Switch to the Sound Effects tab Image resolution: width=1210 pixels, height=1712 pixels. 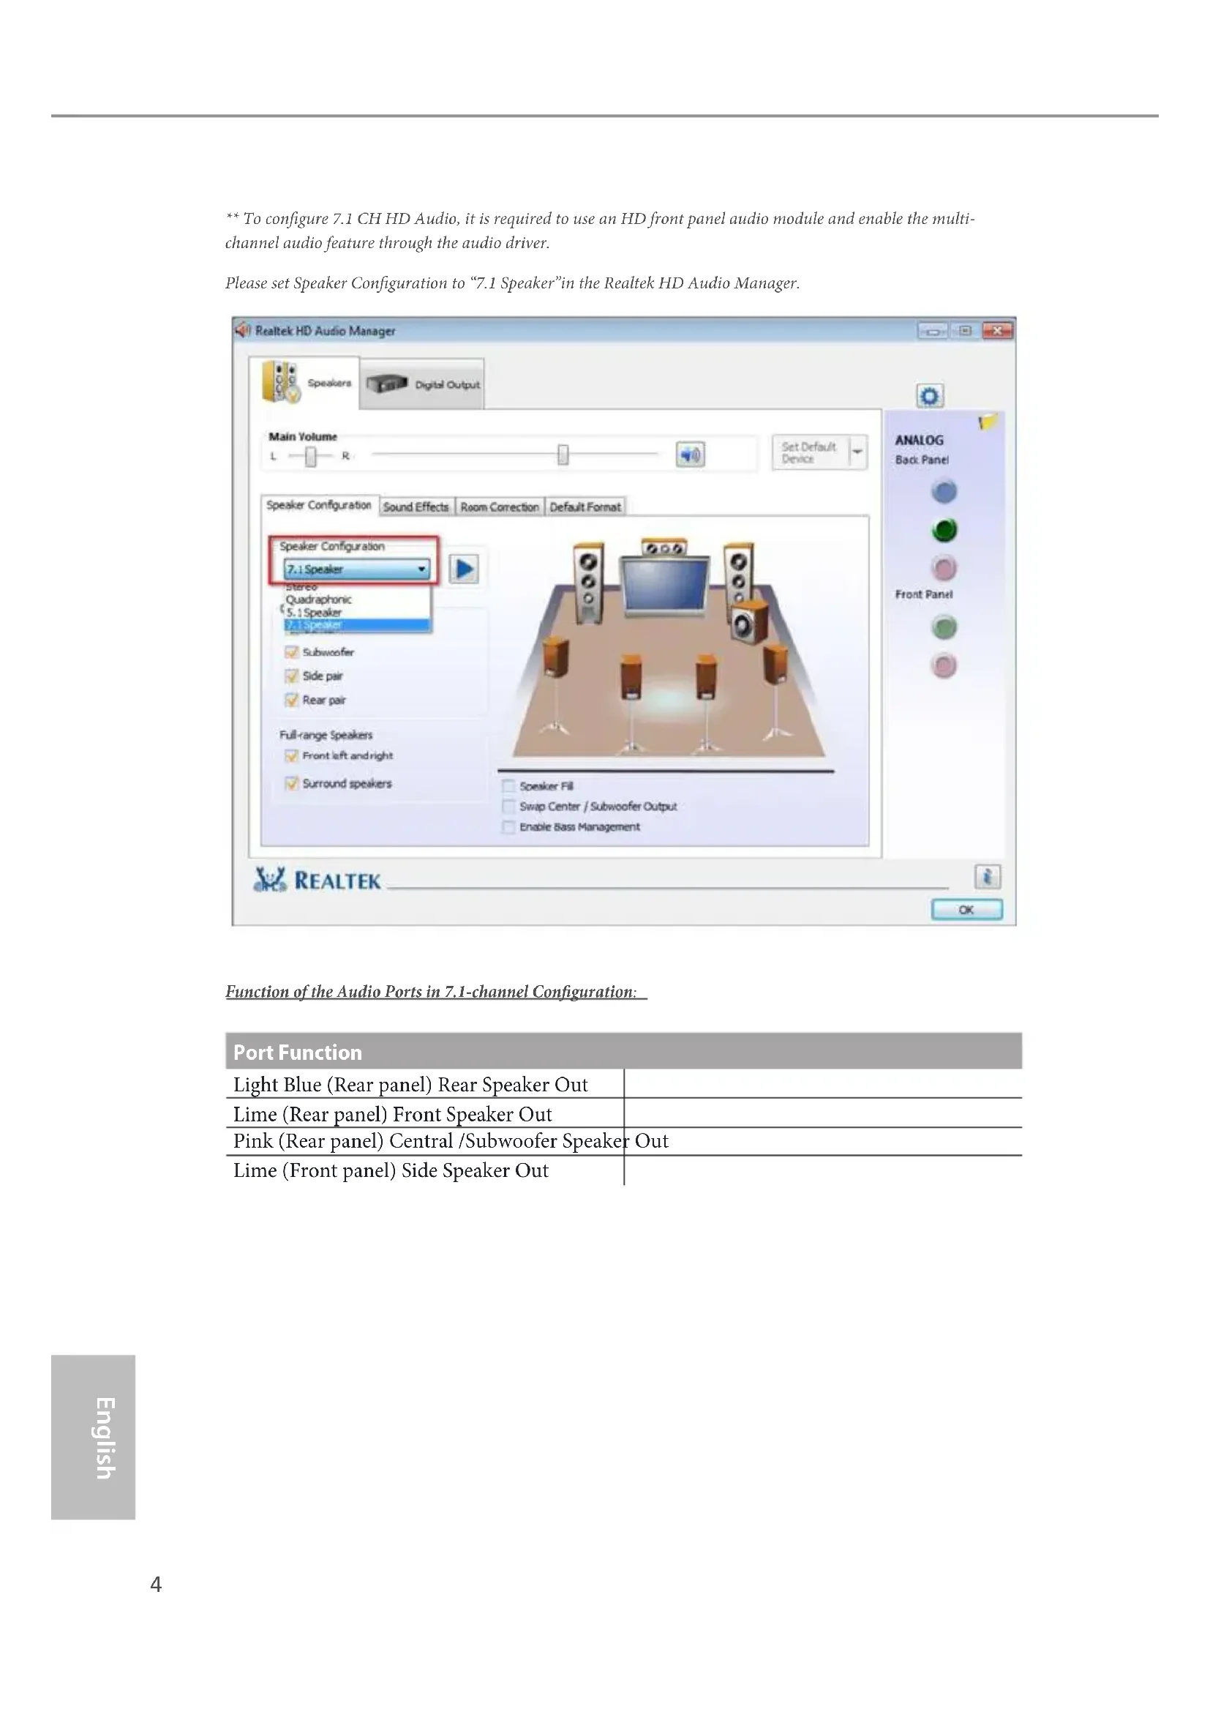[x=416, y=507]
